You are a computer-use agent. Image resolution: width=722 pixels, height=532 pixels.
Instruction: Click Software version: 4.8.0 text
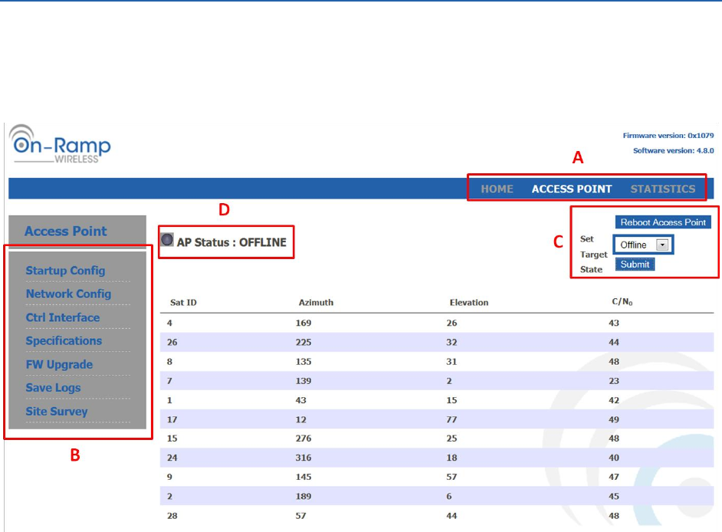(x=673, y=150)
